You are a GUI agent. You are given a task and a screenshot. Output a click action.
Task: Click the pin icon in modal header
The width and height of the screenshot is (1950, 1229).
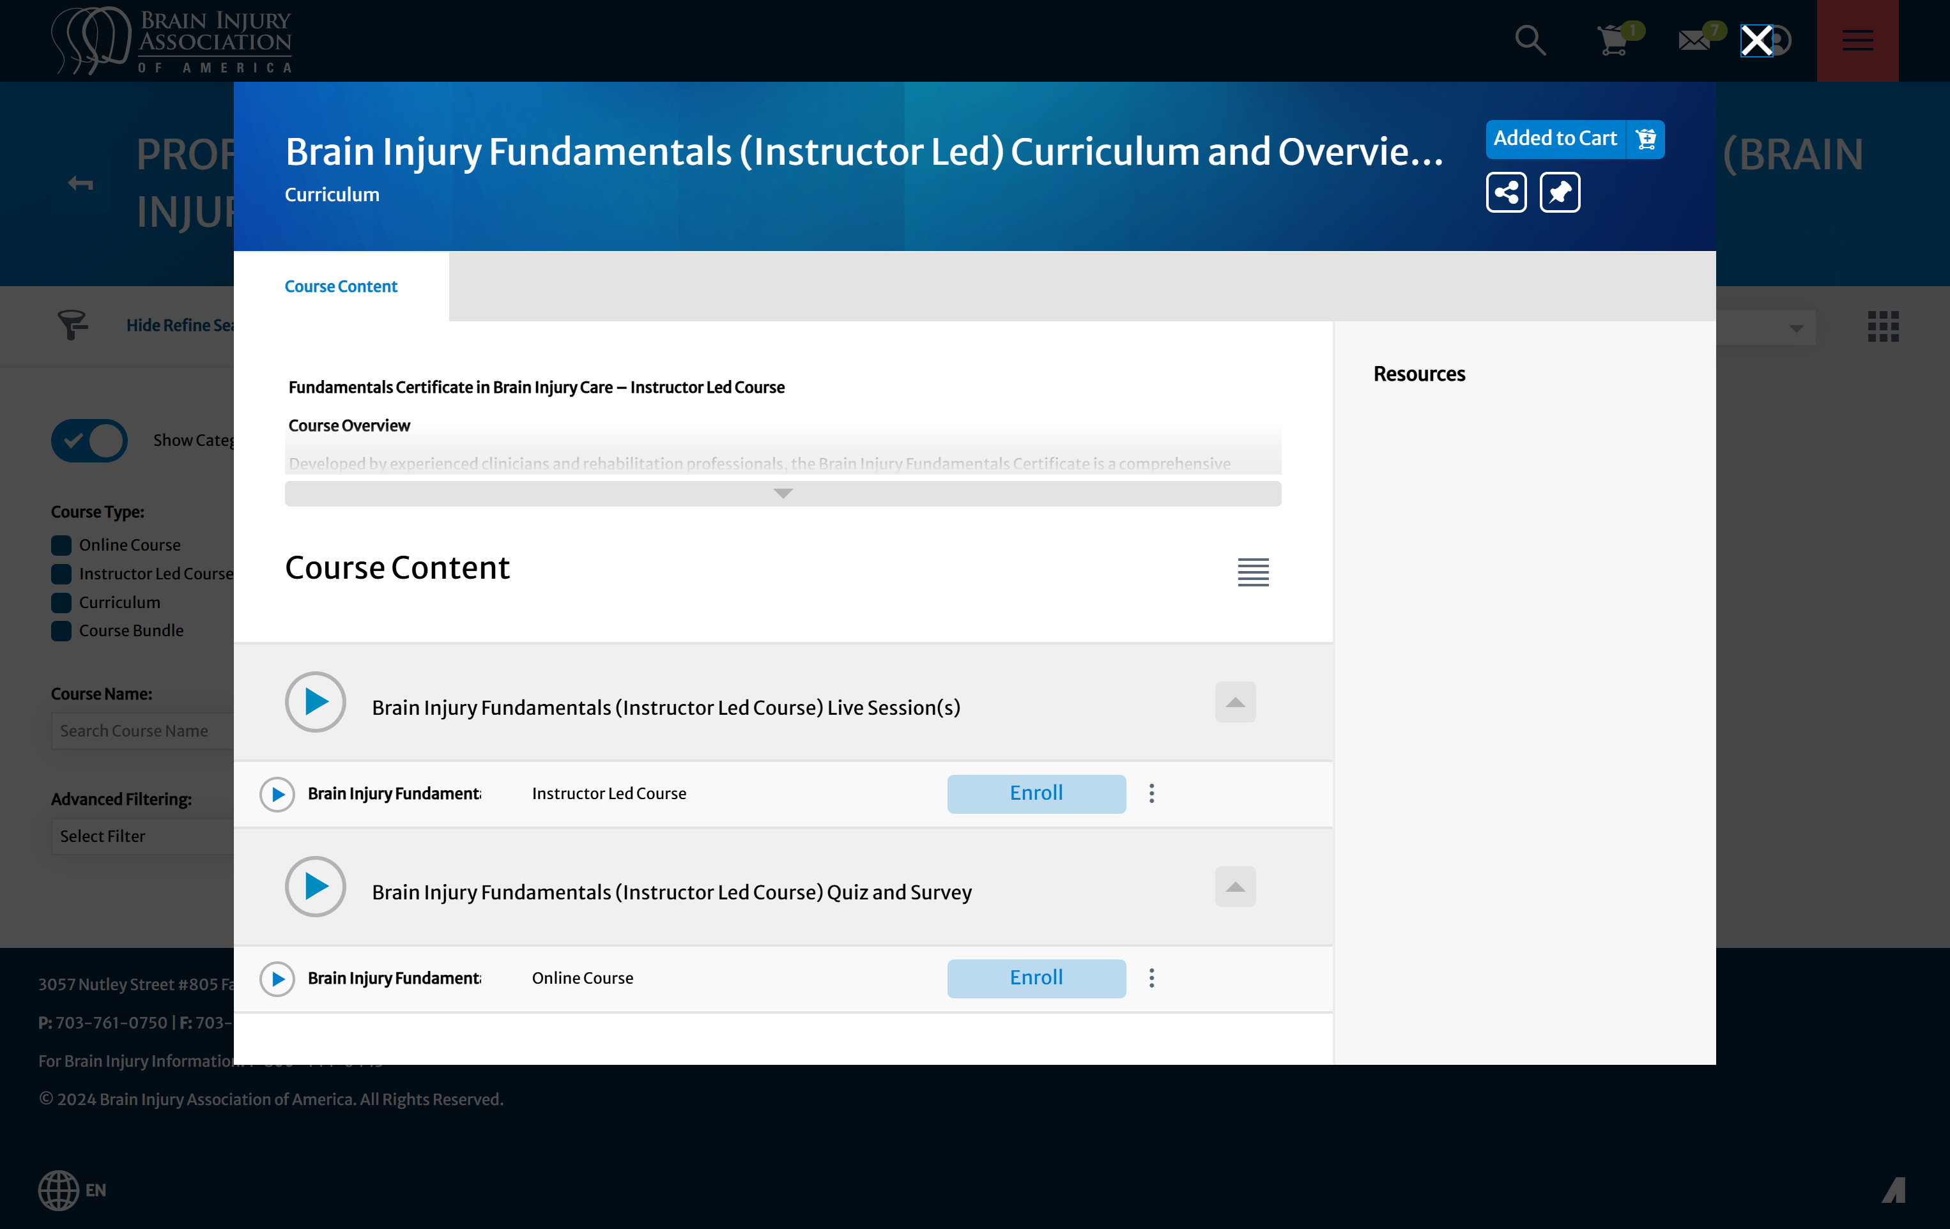click(1560, 193)
